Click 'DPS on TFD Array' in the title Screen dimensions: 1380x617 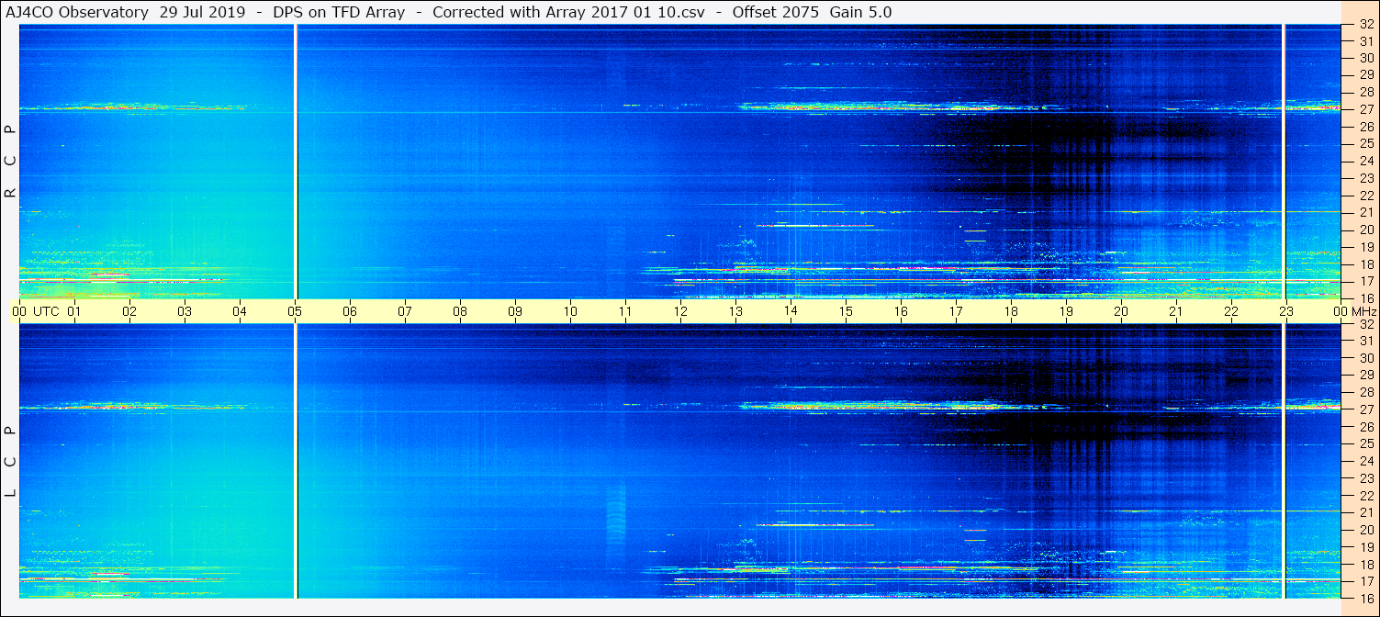339,12
